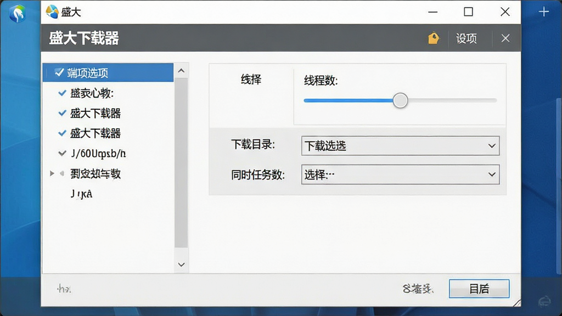Close the 盛大下载器 panel with header X
This screenshot has height=316, width=562.
(x=505, y=38)
